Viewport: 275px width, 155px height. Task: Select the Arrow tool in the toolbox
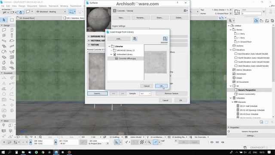pos(4,20)
